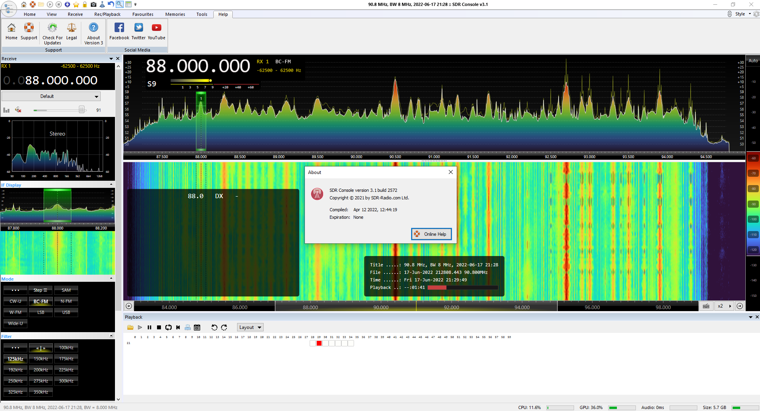
Task: Toggle loop playback icon
Action: click(x=168, y=327)
